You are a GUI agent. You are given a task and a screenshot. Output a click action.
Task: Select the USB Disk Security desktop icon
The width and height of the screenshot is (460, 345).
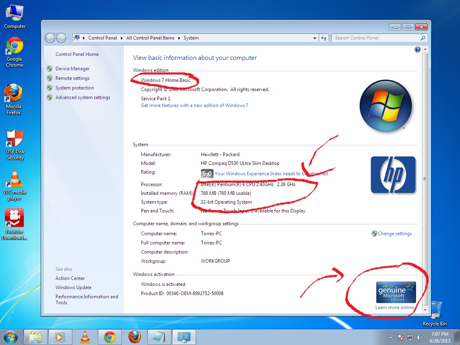[x=15, y=145]
